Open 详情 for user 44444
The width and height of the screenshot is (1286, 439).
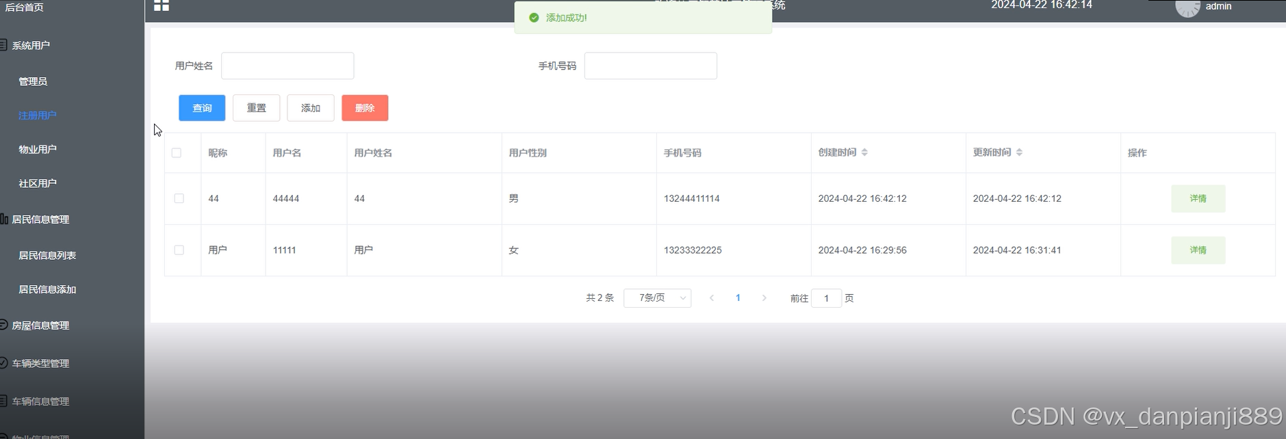1198,198
